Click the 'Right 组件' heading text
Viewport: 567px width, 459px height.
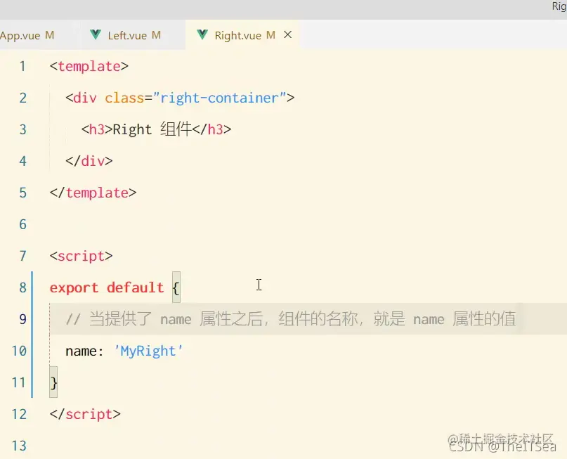coord(152,129)
